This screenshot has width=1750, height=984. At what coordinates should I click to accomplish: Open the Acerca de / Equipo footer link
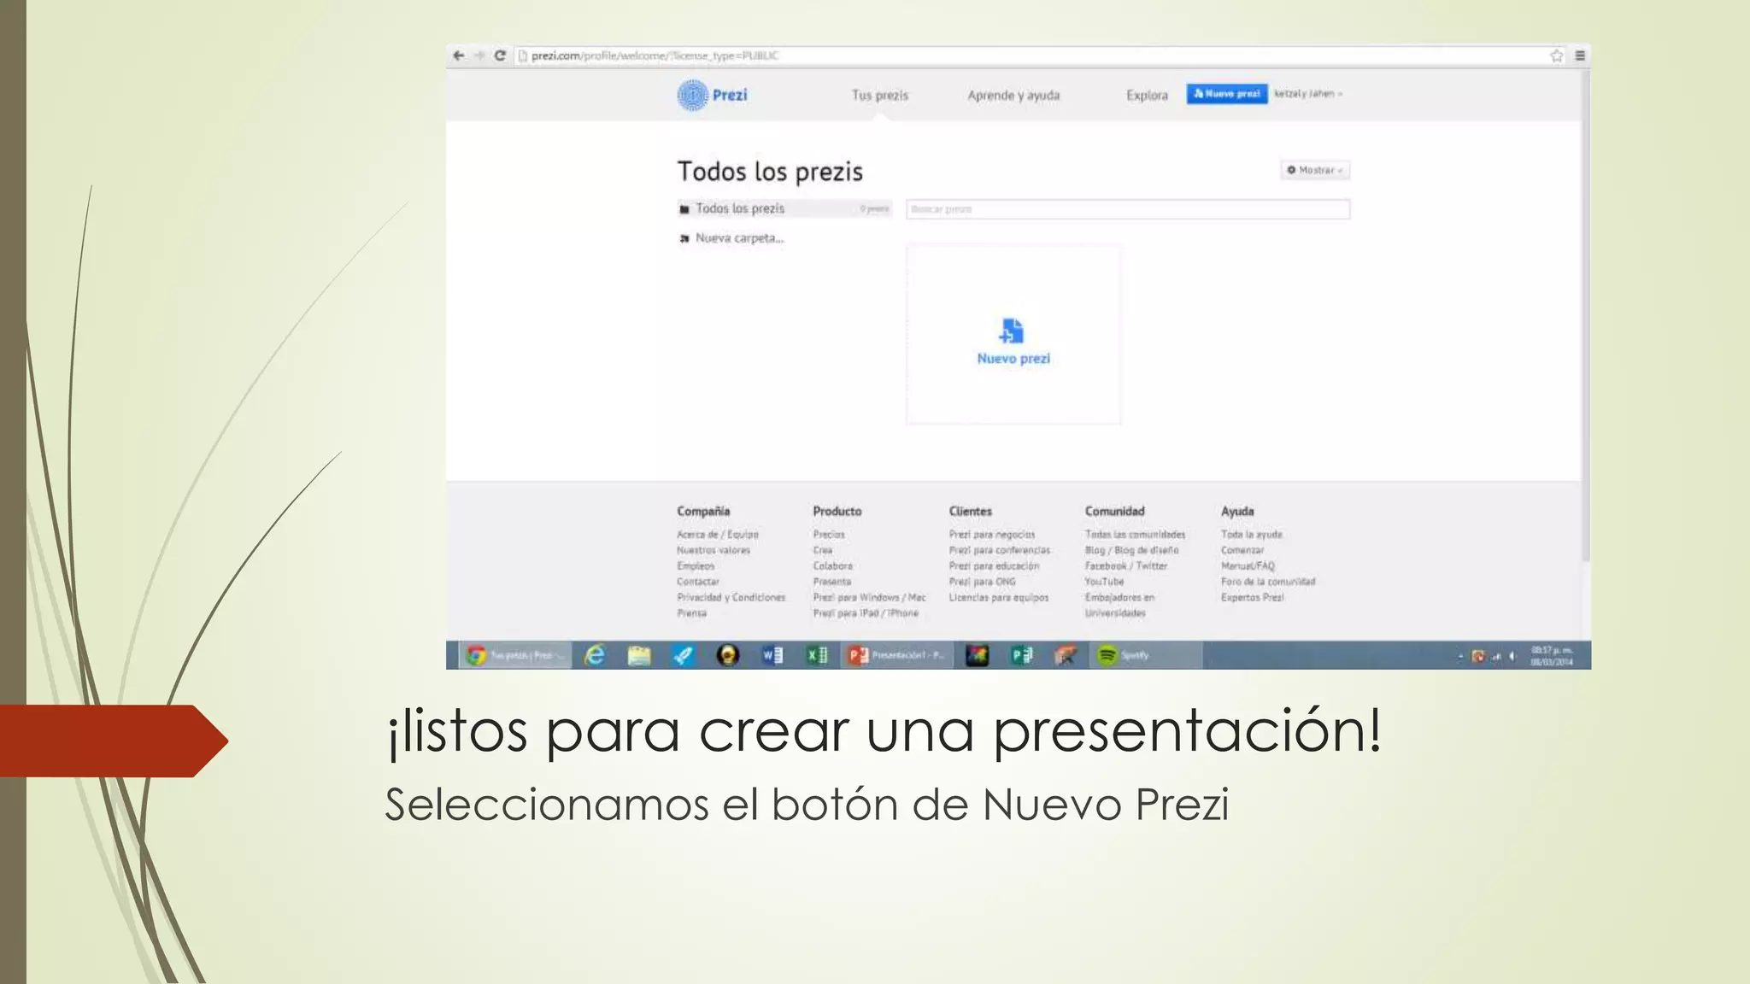pyautogui.click(x=718, y=535)
